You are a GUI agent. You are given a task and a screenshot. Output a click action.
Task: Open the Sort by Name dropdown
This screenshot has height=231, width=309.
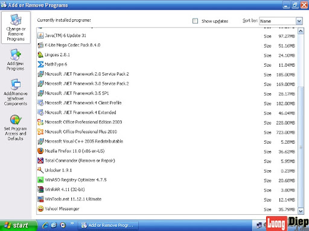[299, 21]
